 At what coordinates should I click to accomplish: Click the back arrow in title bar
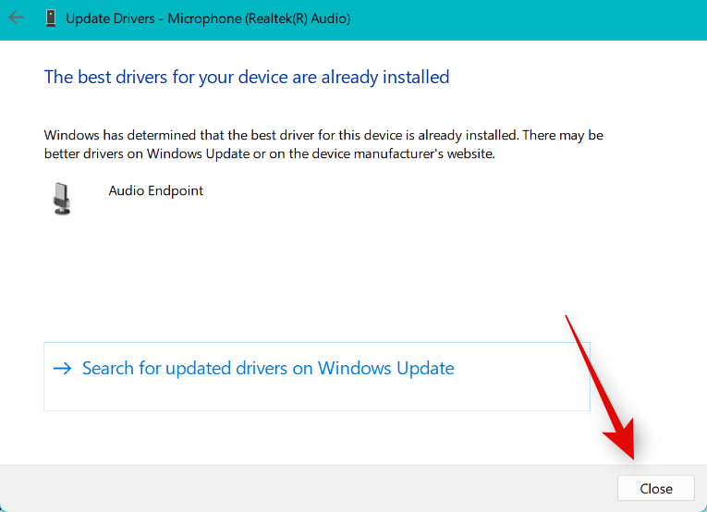coord(17,18)
